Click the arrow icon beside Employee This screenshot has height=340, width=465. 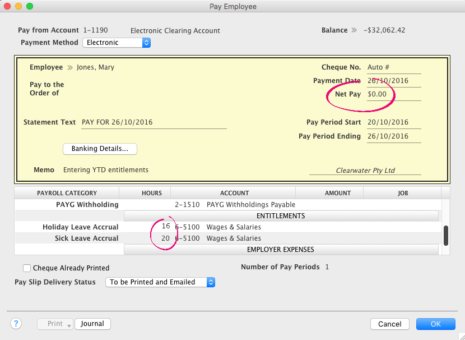pyautogui.click(x=70, y=67)
